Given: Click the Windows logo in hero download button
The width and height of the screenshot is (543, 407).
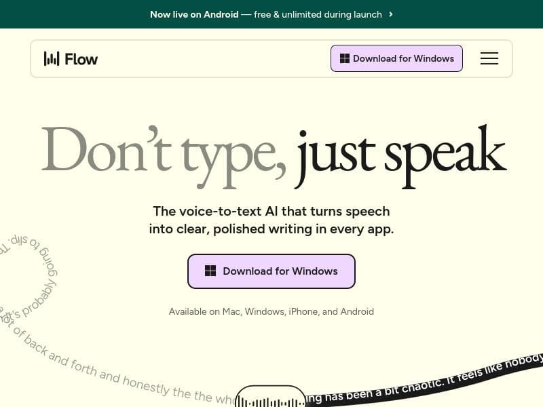Looking at the screenshot, I should (210, 271).
